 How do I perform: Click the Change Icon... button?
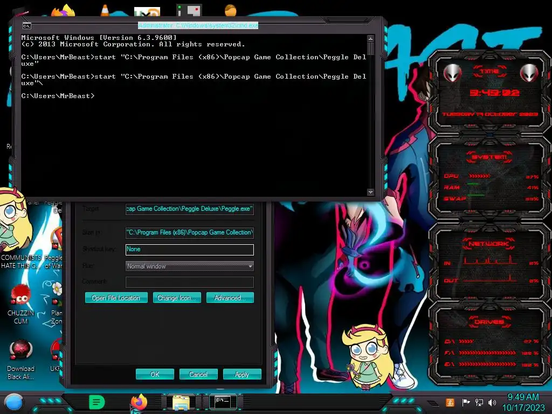(177, 298)
